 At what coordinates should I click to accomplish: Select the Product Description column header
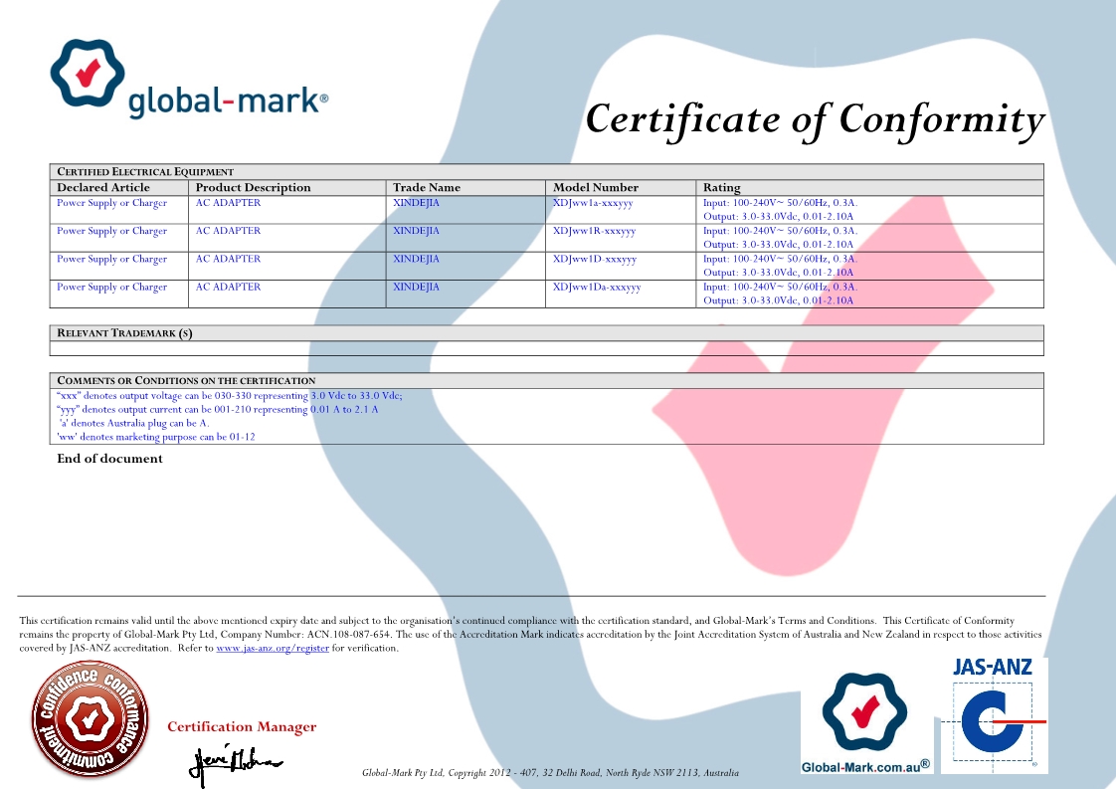tap(253, 187)
